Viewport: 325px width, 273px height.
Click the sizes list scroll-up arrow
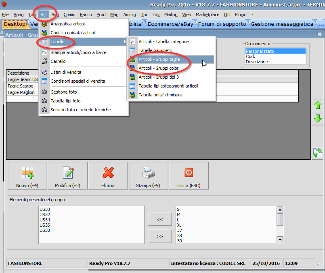[x=280, y=210]
